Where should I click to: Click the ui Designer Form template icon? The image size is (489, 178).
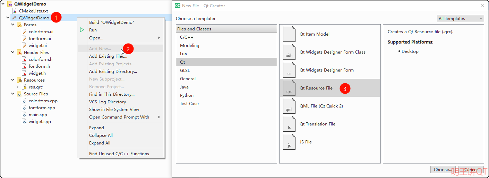pos(289,70)
